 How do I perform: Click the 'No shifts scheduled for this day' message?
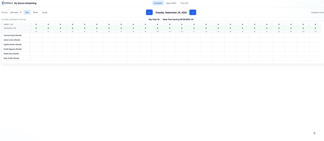pyautogui.click(x=14, y=19)
